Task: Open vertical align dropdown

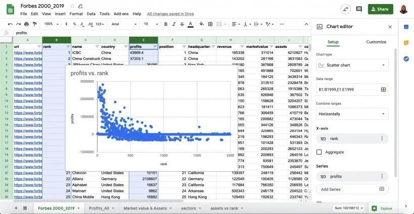Action: [247, 24]
